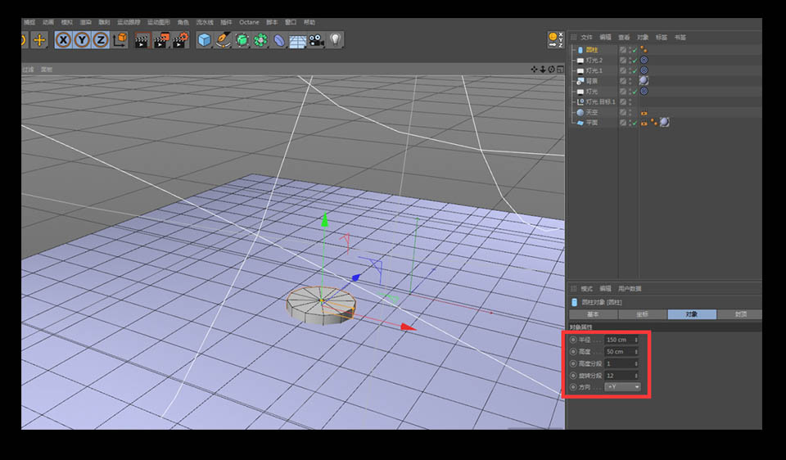Click the phong tag on 圆柱

point(644,50)
